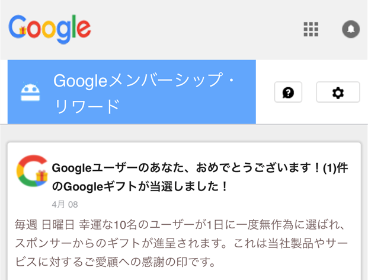Click the 4月 08 date label
The height and width of the screenshot is (280, 368).
click(65, 204)
